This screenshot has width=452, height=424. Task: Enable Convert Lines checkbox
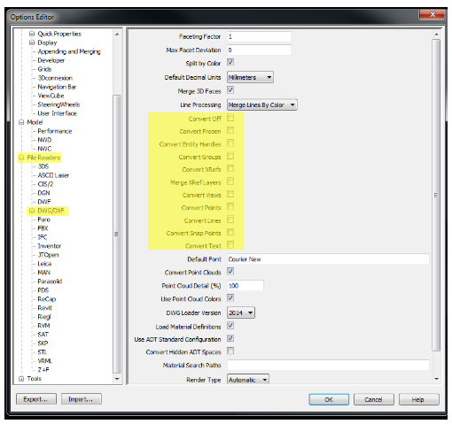click(x=230, y=220)
